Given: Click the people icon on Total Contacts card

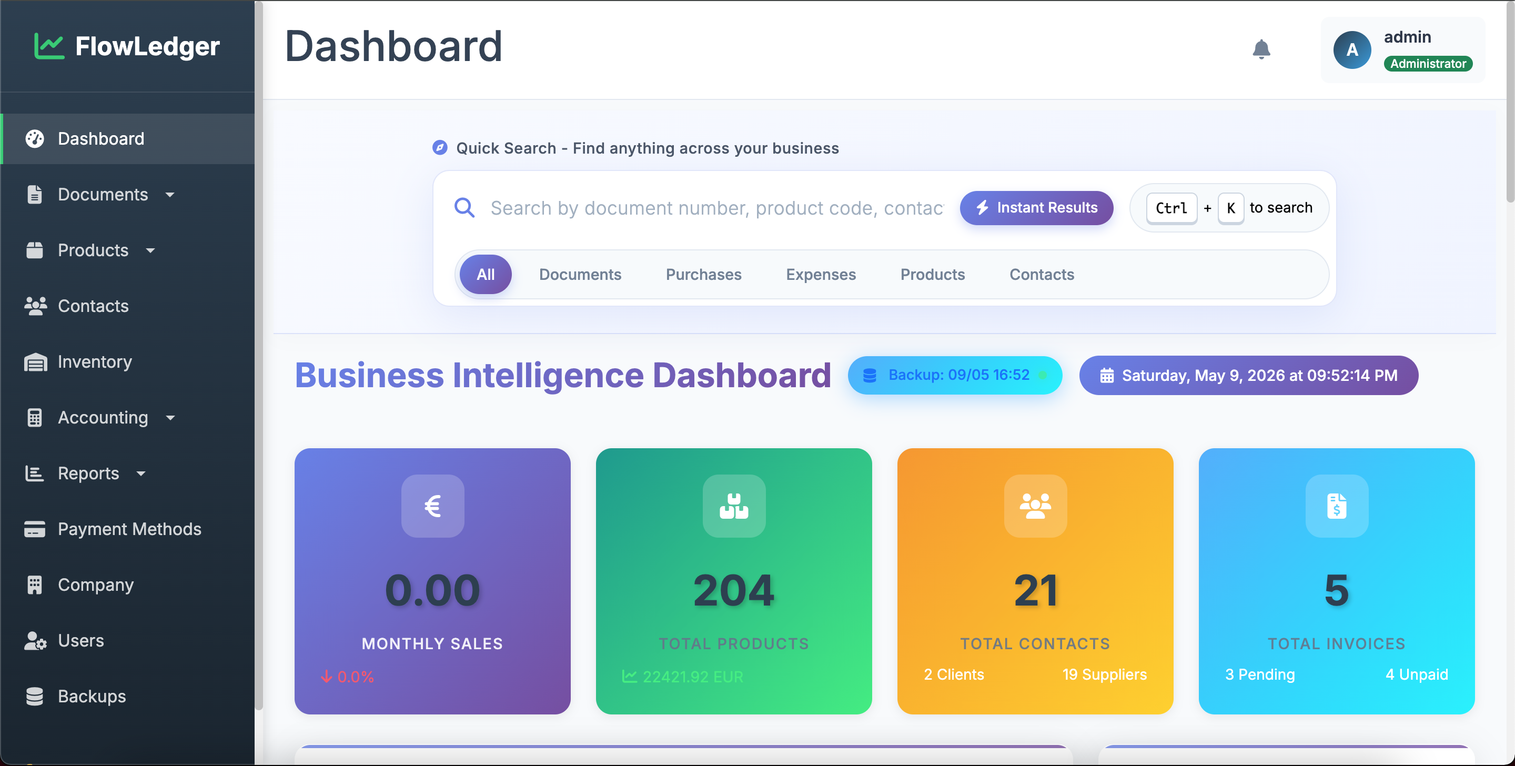Looking at the screenshot, I should click(1036, 506).
